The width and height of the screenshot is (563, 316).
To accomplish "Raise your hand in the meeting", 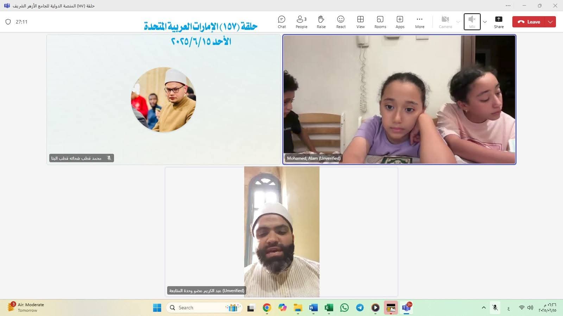I will pyautogui.click(x=321, y=22).
